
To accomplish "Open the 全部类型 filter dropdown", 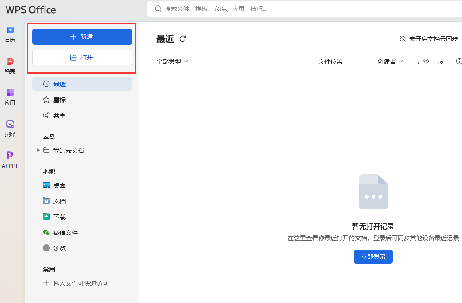I will (x=172, y=62).
